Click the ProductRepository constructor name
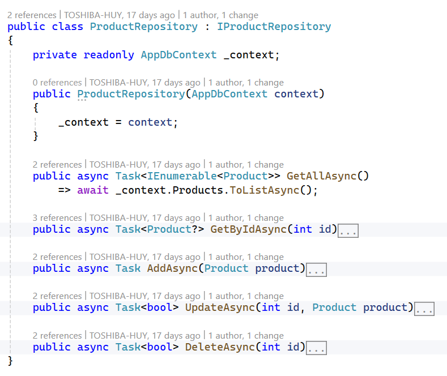The height and width of the screenshot is (376, 447). click(131, 94)
